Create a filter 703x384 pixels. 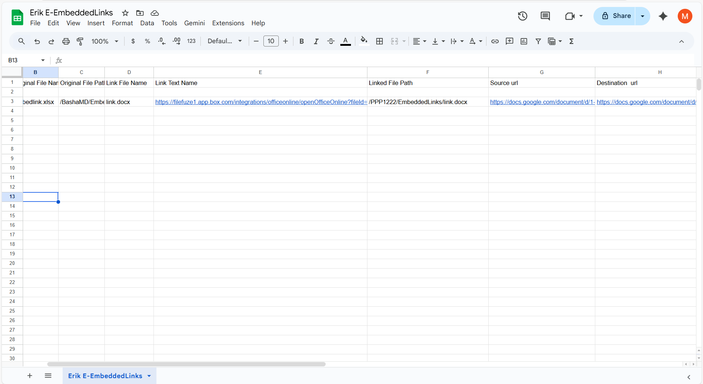(x=538, y=41)
